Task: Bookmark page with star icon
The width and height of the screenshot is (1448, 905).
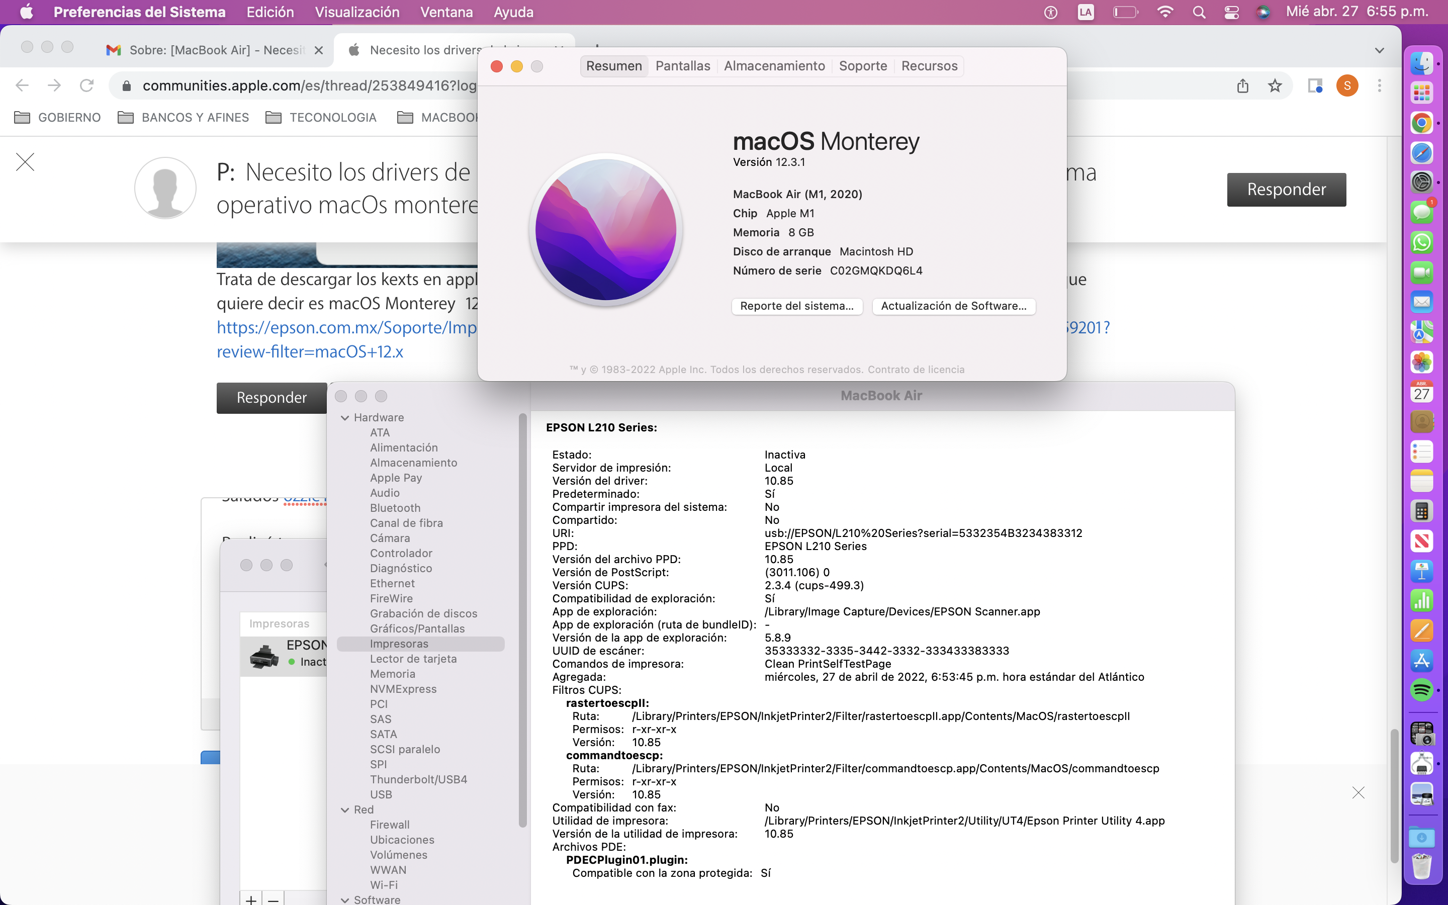Action: pos(1275,85)
